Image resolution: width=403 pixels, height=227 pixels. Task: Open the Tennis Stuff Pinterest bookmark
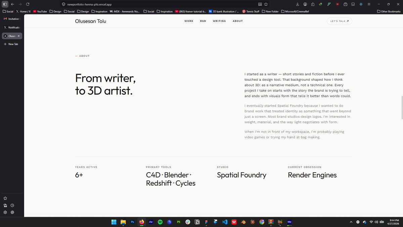click(x=251, y=11)
